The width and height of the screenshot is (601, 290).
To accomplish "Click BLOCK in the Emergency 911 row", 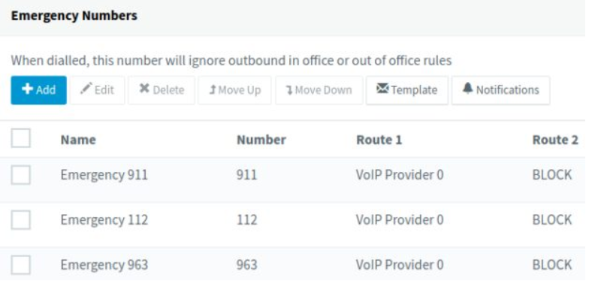I will (x=552, y=175).
